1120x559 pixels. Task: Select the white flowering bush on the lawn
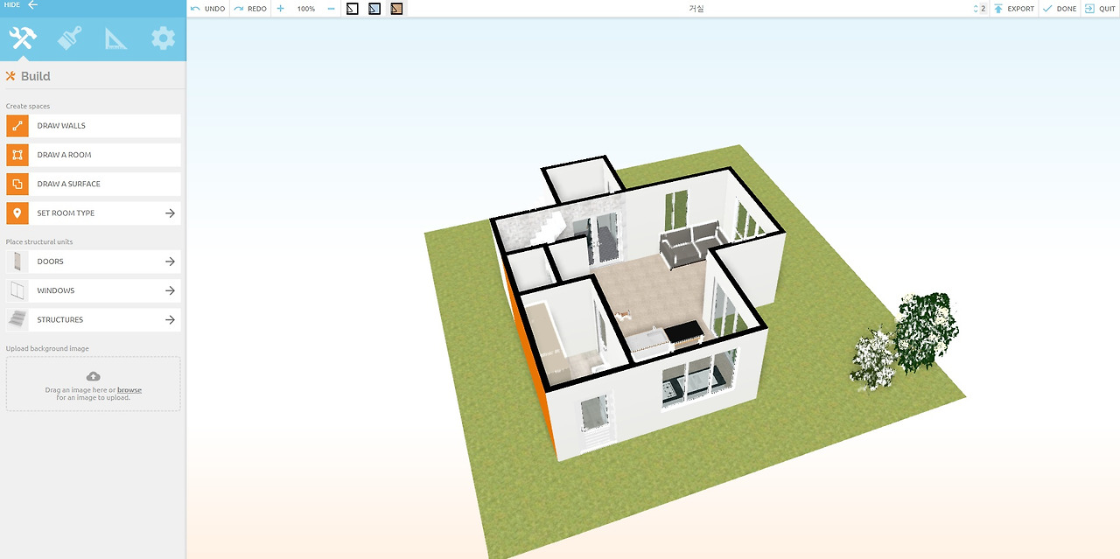click(873, 359)
